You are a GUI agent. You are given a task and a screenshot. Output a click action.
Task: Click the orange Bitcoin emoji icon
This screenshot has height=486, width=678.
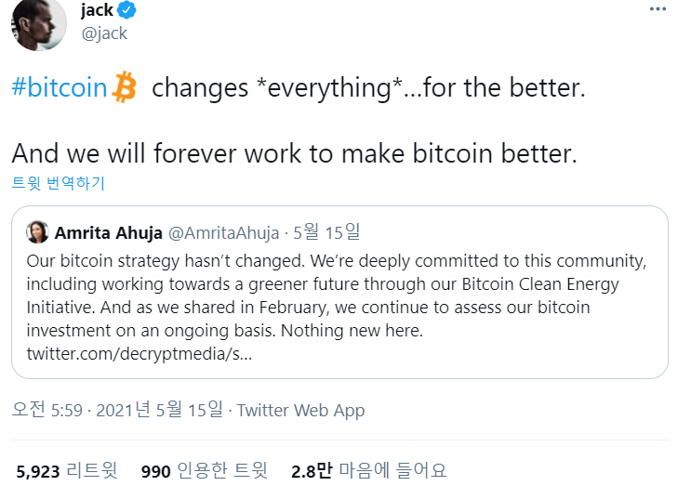(x=125, y=88)
